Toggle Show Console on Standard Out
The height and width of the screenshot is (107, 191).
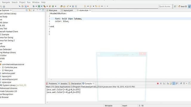pos(174,84)
